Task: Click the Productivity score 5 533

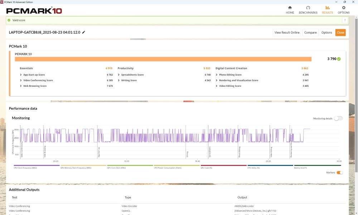Action: click(207, 68)
